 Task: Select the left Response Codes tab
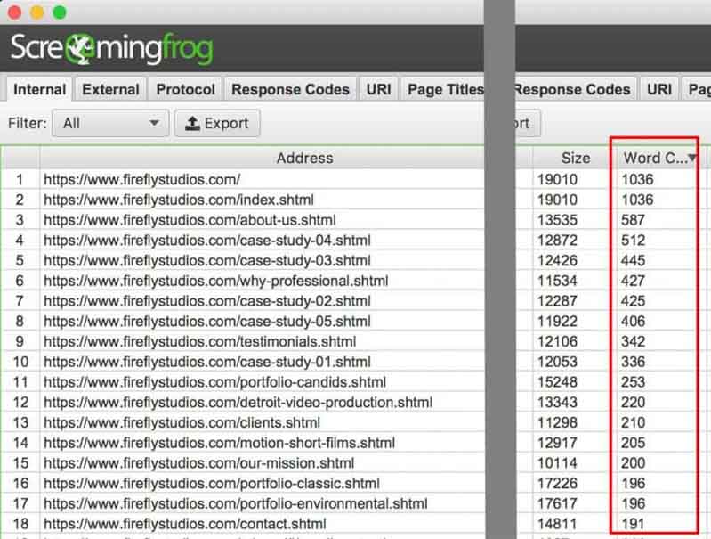coord(290,89)
